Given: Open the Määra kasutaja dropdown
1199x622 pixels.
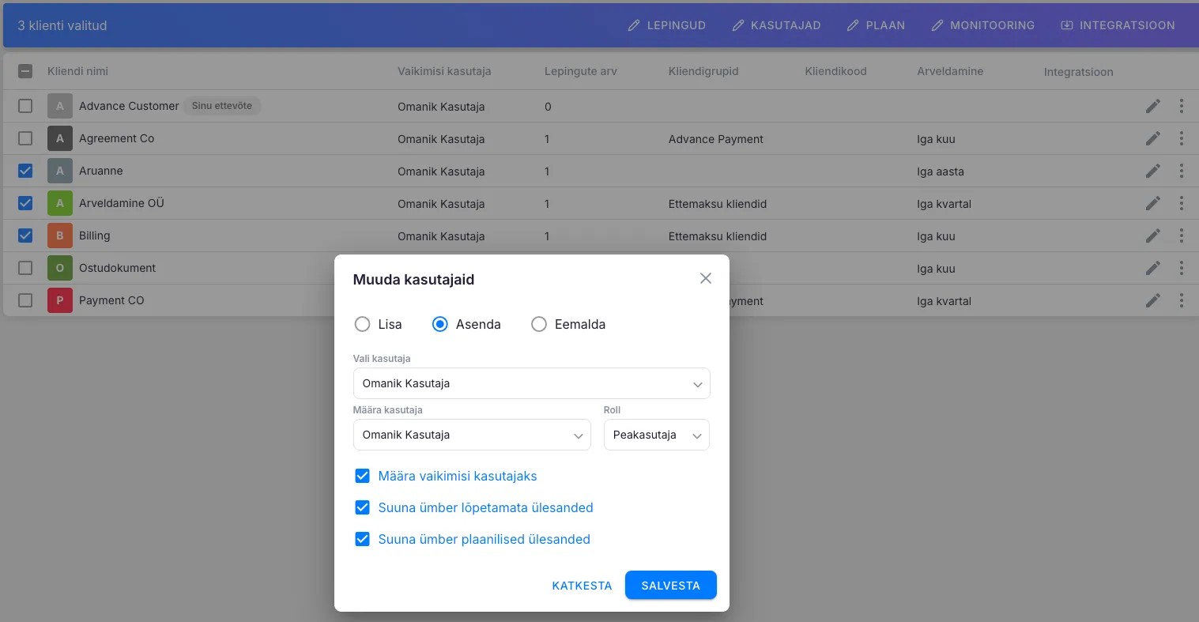Looking at the screenshot, I should pos(472,435).
